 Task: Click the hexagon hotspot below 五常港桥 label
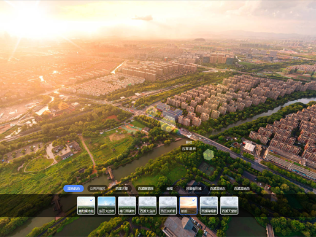pyautogui.click(x=209, y=155)
